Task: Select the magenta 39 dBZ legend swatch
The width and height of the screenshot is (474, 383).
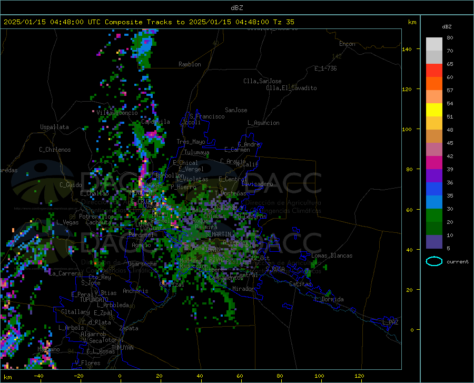Action: pos(434,162)
